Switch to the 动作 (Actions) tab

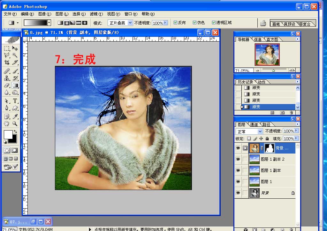pyautogui.click(x=261, y=82)
